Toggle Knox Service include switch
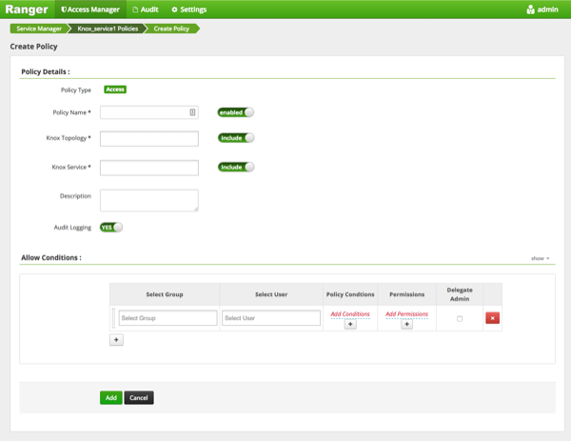The image size is (571, 441). point(235,168)
